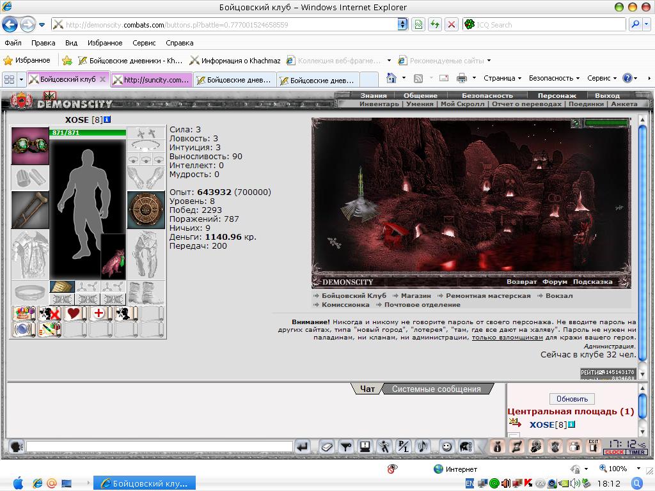Click the eraser icon to clear chat
655x491 pixels.
[x=327, y=447]
